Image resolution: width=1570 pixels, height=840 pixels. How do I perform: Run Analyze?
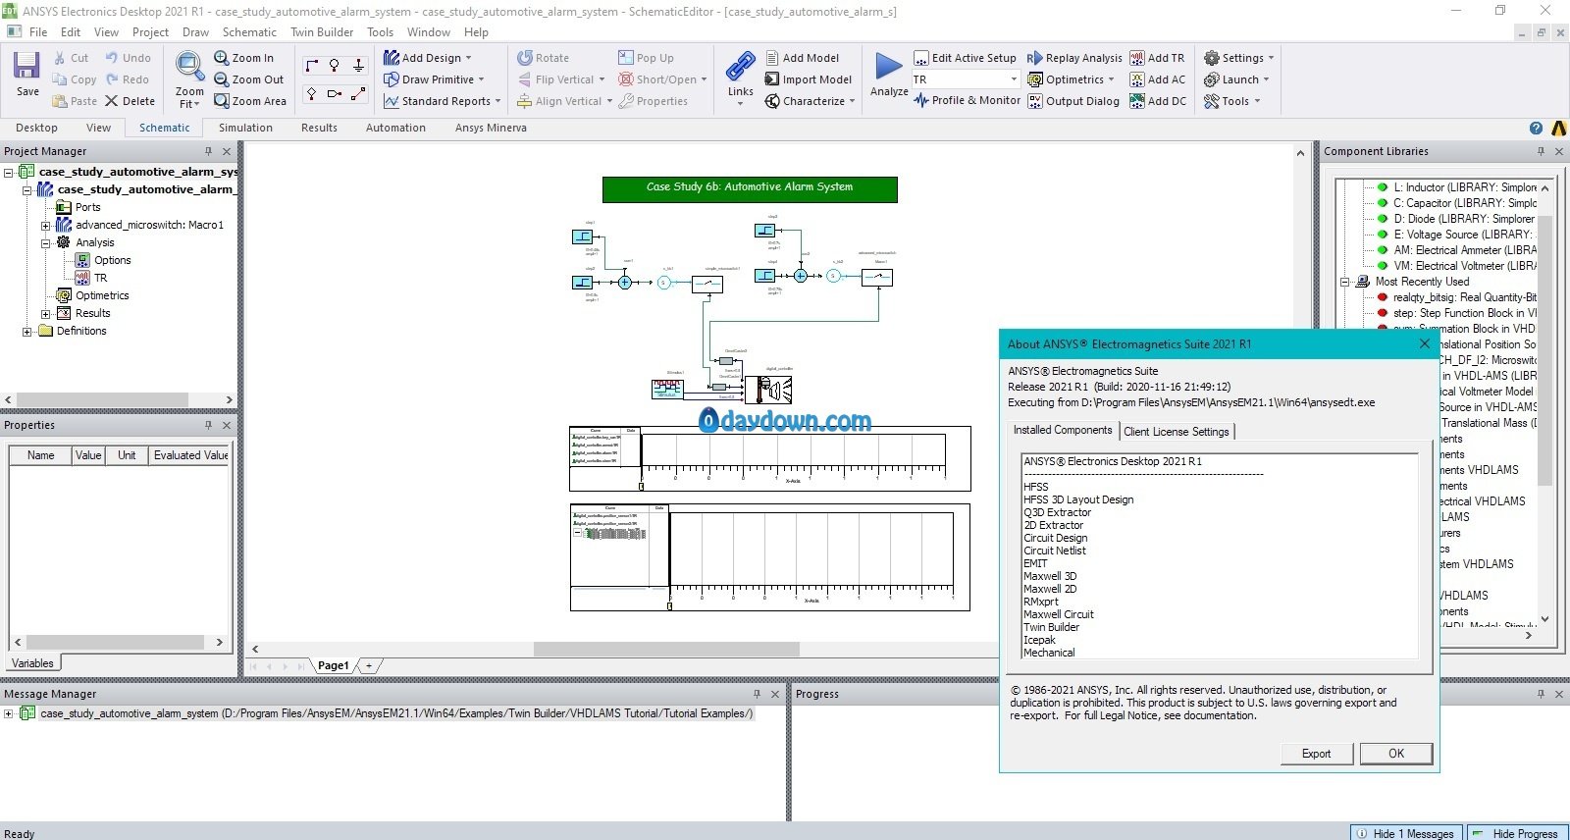coord(889,74)
